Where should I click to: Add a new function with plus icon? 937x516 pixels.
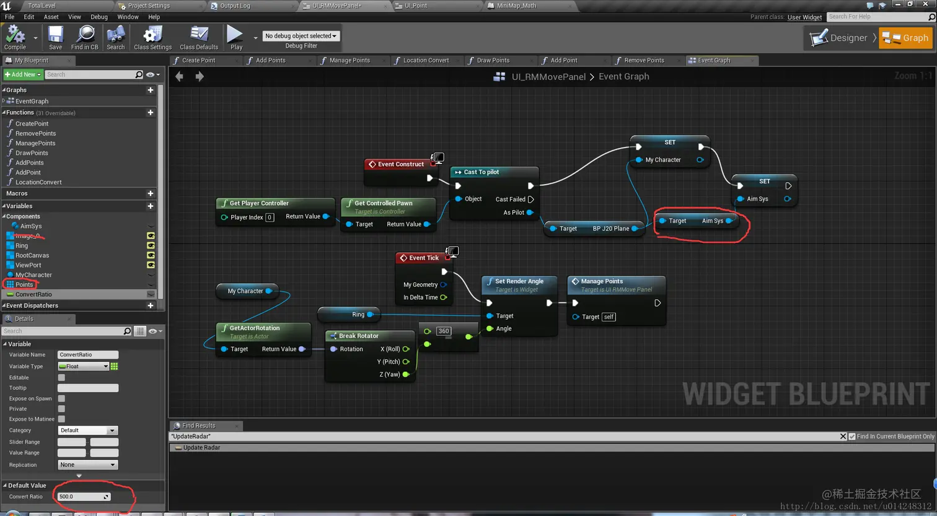pos(150,113)
